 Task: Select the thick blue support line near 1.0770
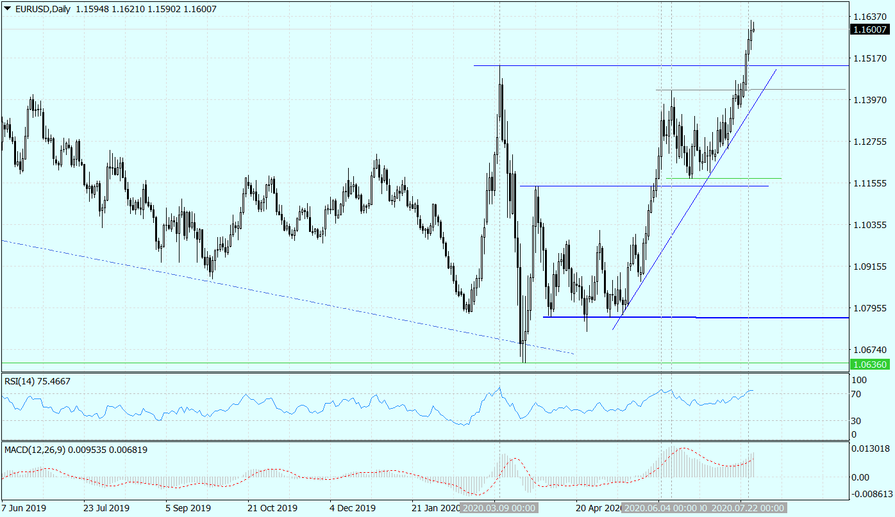(x=696, y=317)
